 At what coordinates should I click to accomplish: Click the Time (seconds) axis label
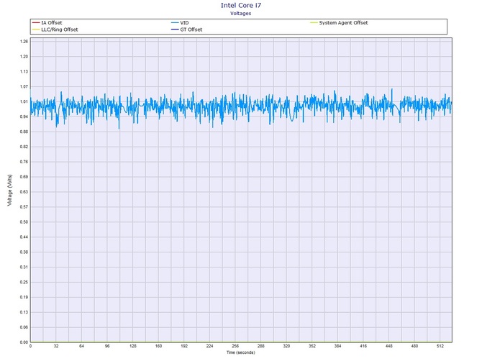[x=241, y=352]
